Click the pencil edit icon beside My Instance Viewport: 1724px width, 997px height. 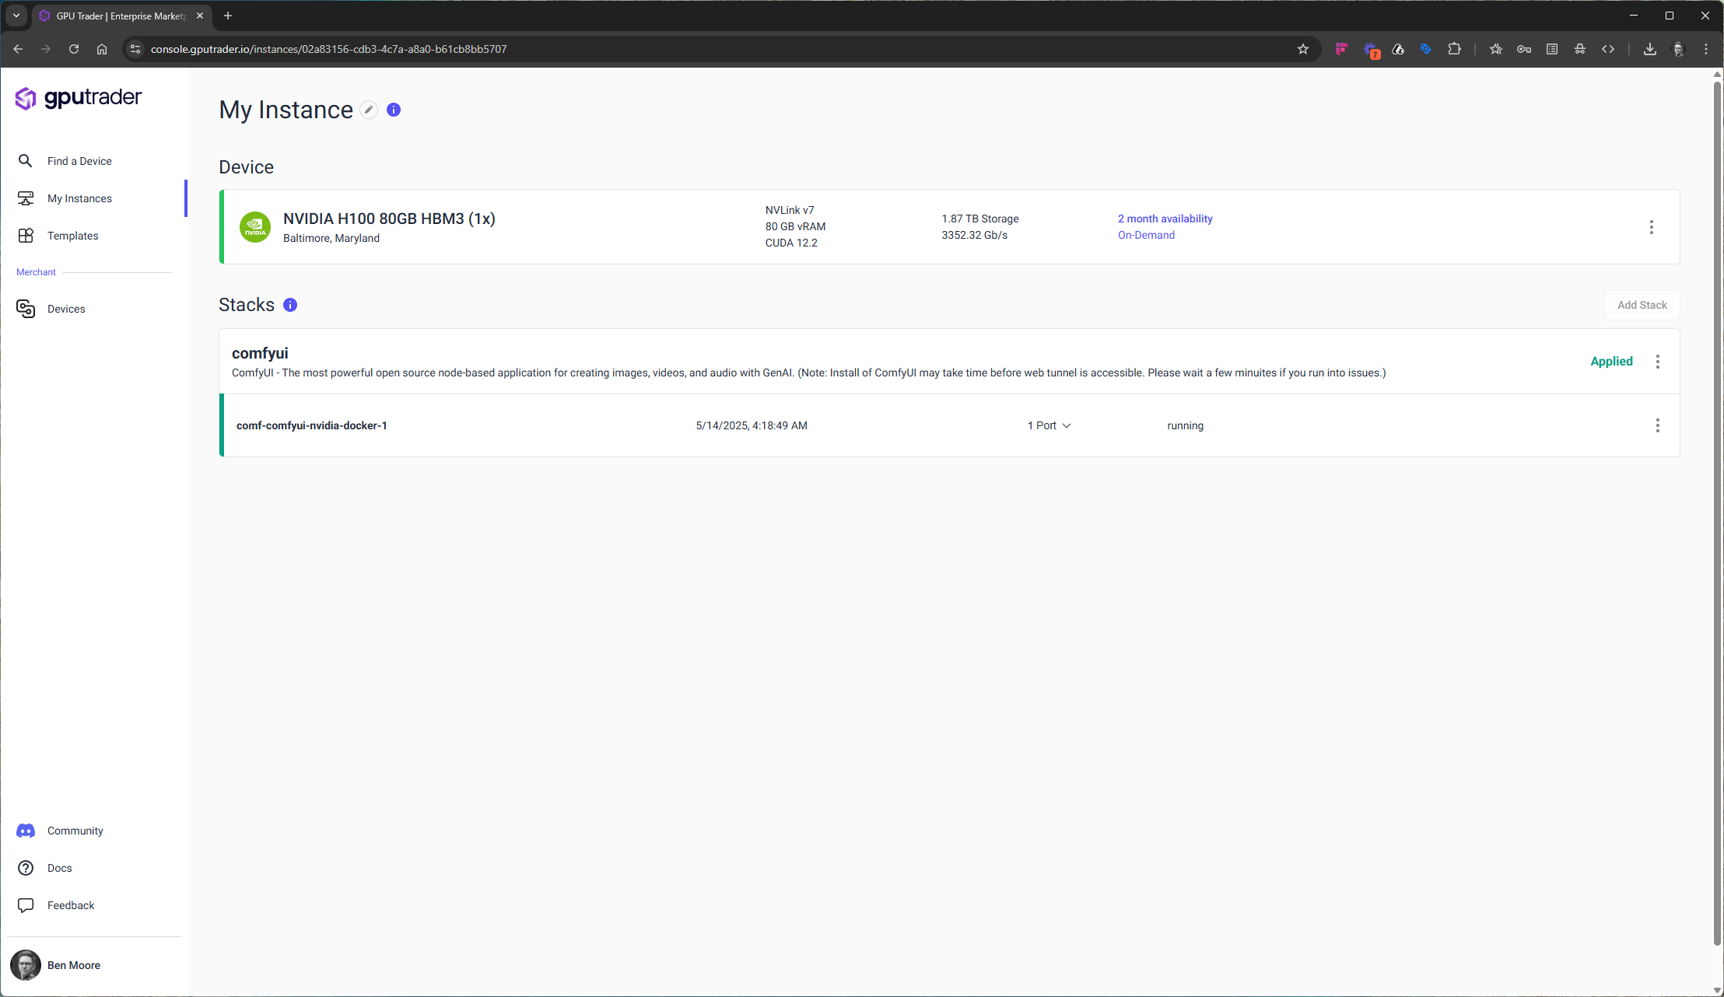[x=369, y=110]
